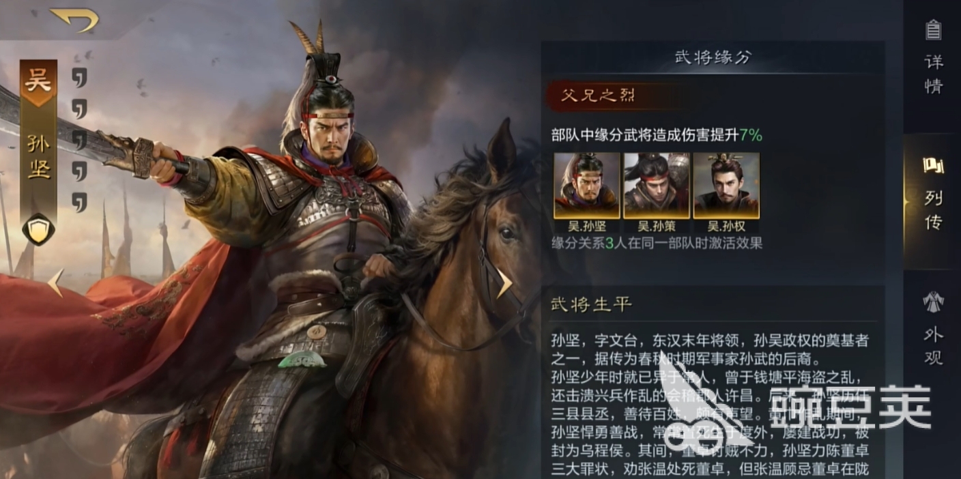
Task: Show next general with right arrow
Action: pos(503,282)
